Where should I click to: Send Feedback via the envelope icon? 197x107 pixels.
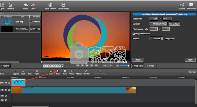coord(191,5)
